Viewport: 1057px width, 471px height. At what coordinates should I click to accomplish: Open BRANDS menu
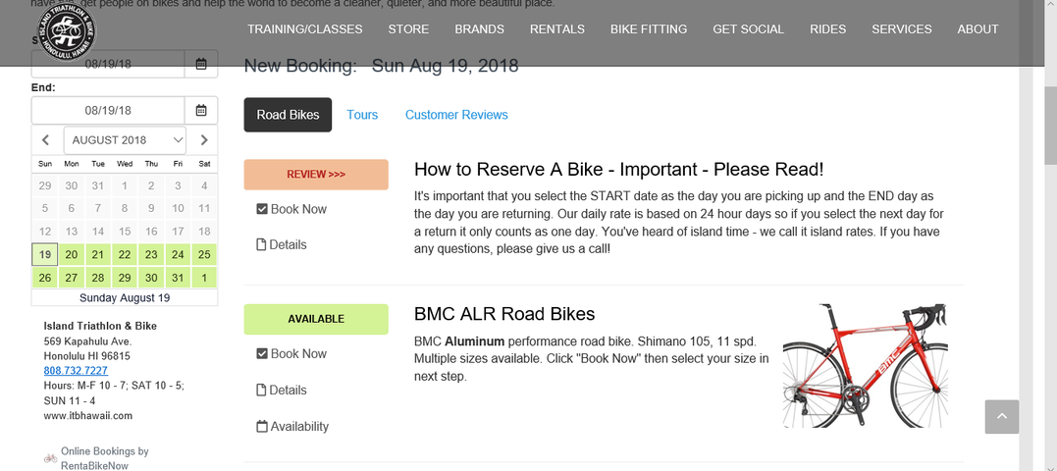click(x=479, y=29)
